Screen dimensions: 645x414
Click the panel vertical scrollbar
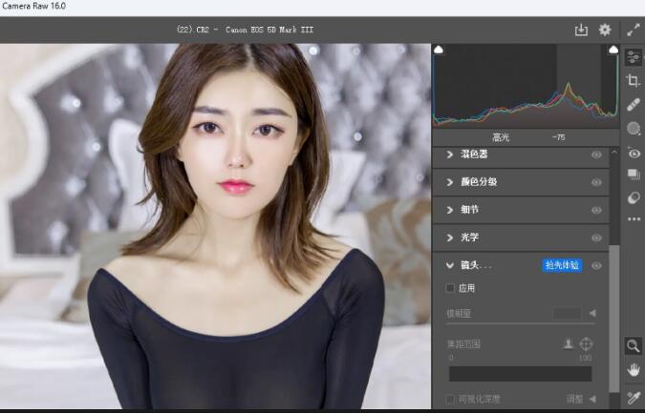(x=614, y=319)
